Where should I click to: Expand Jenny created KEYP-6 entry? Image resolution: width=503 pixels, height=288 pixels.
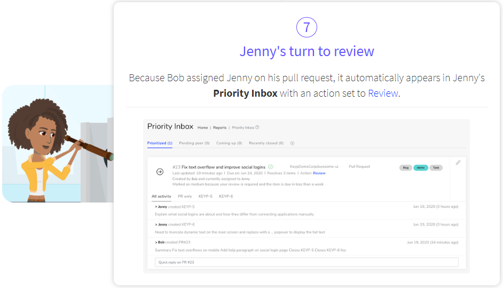pyautogui.click(x=175, y=224)
